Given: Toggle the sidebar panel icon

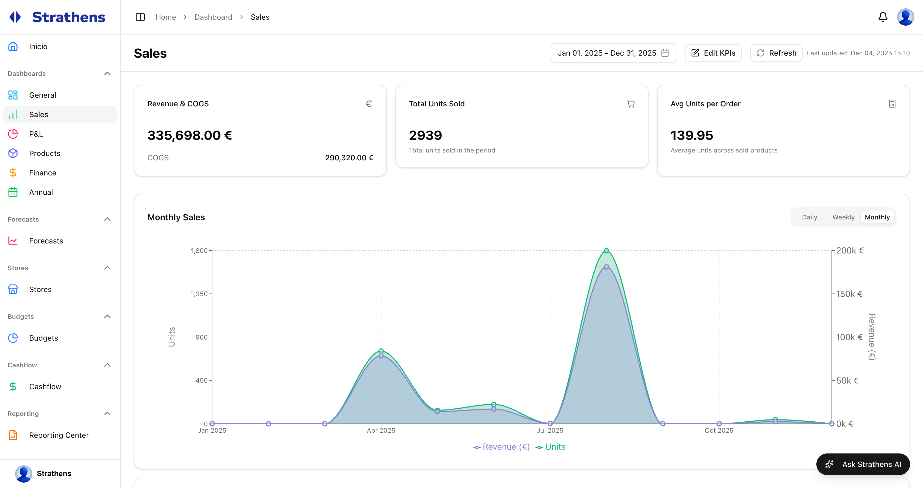Looking at the screenshot, I should (x=140, y=17).
